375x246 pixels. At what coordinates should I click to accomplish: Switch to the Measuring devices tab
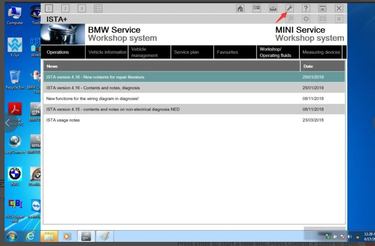pos(321,52)
